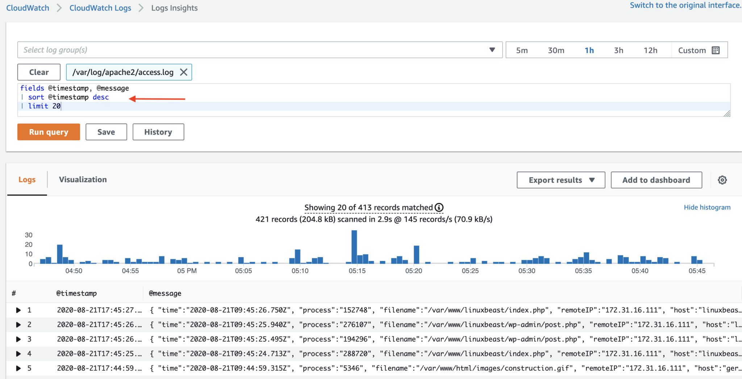Click the Run query button
742x379 pixels.
coord(49,132)
